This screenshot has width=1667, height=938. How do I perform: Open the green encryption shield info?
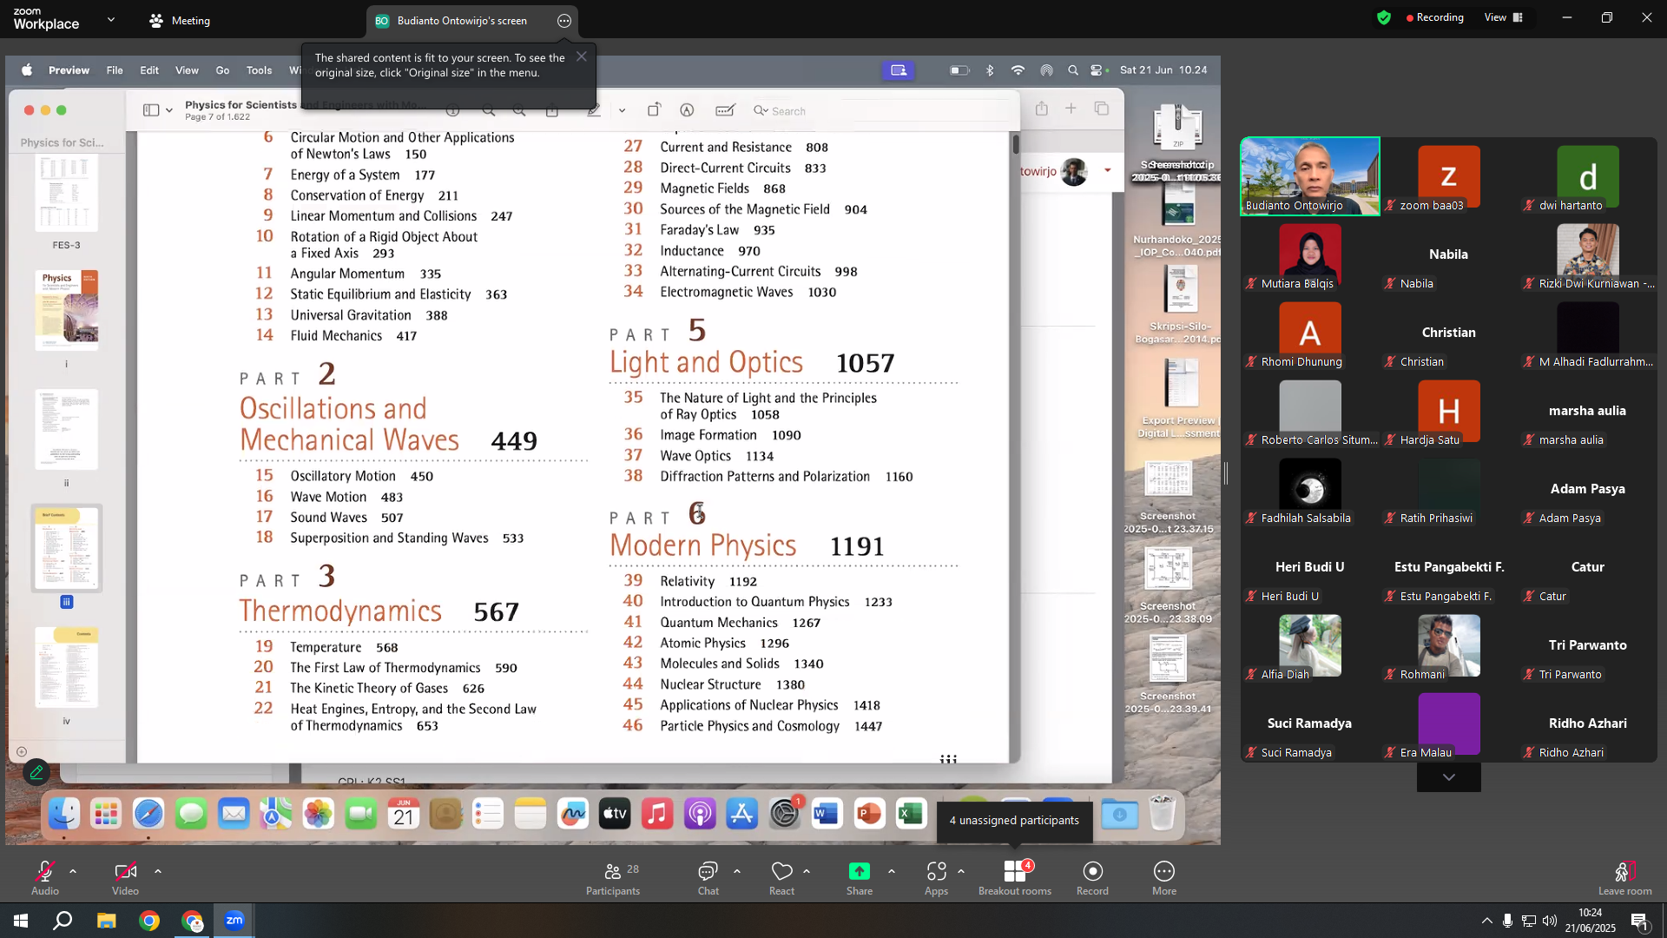click(x=1384, y=17)
